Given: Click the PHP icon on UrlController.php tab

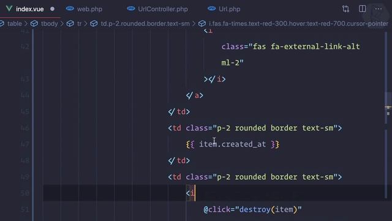Looking at the screenshot, I should tap(131, 9).
